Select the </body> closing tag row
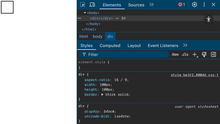Image resolution: width=220 pixels, height=124 pixels. coord(93,24)
